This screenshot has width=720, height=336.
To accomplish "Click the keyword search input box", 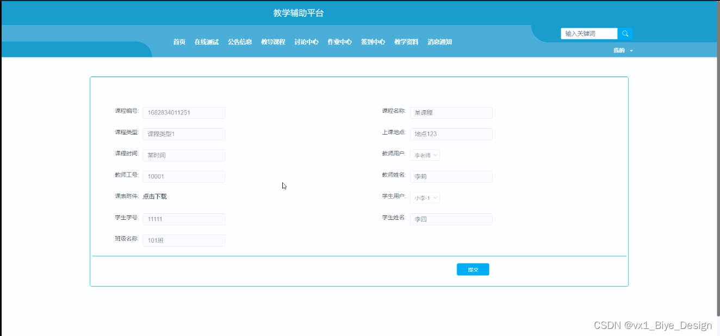I will click(589, 34).
